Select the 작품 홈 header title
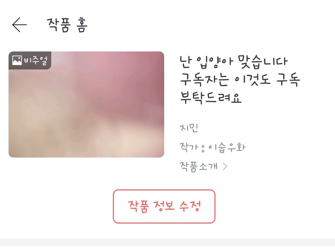 click(x=67, y=25)
